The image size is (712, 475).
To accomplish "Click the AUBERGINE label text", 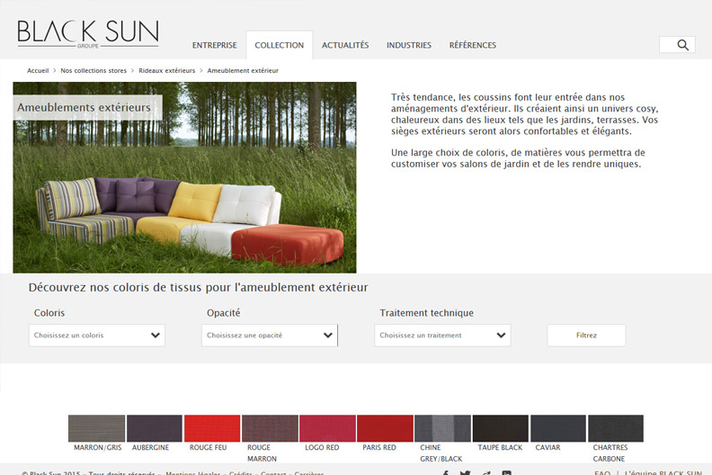I will pyautogui.click(x=150, y=447).
